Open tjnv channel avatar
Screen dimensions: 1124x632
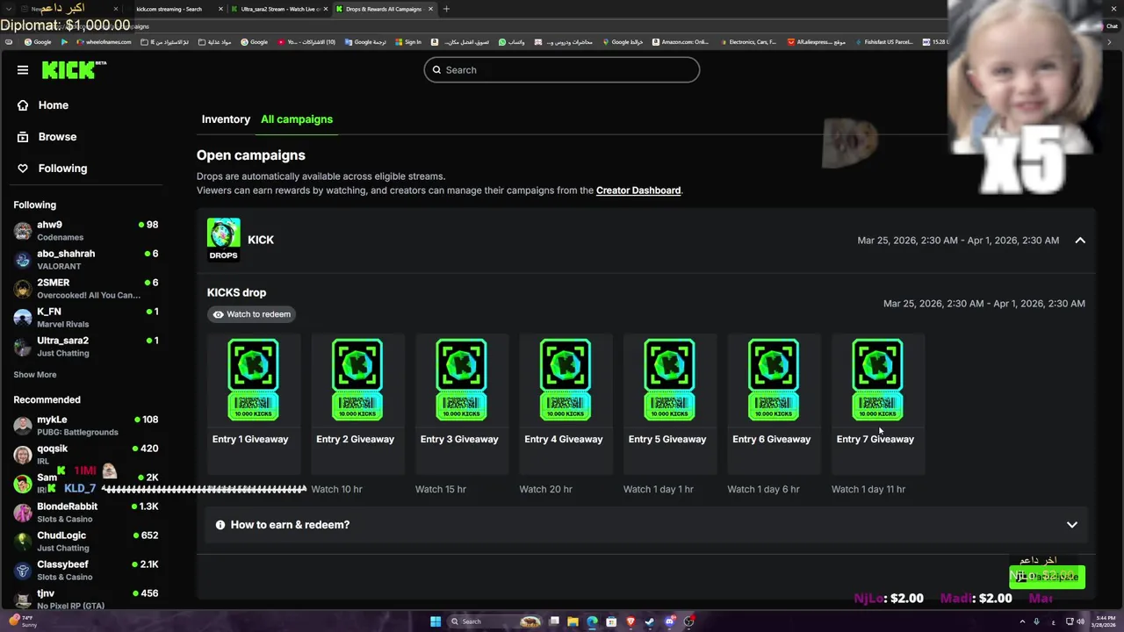pos(23,600)
